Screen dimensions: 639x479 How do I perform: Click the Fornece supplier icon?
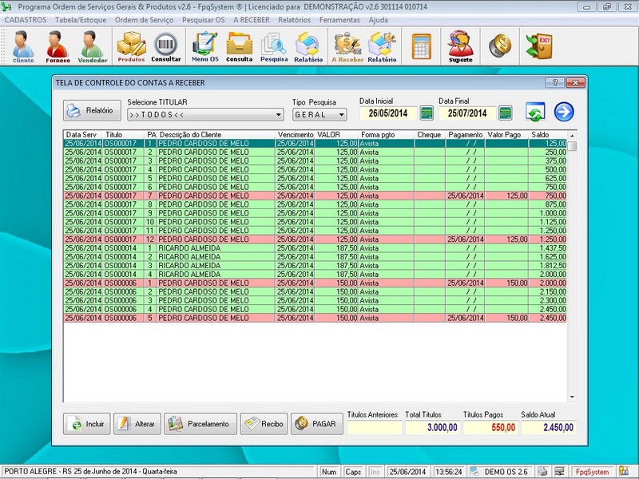pyautogui.click(x=58, y=46)
